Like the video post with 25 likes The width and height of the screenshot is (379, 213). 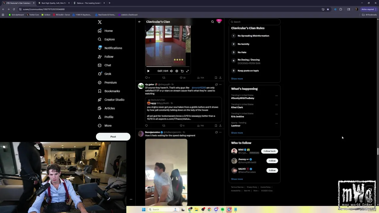(x=182, y=78)
